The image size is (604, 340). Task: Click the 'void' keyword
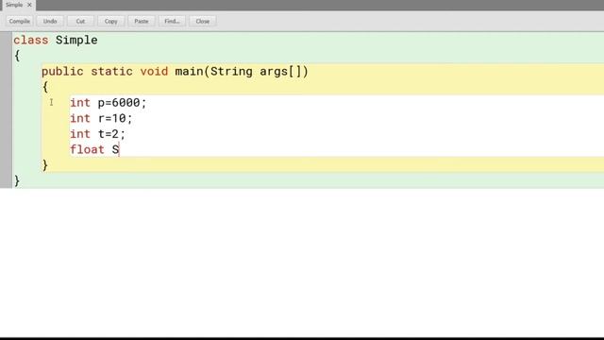click(154, 72)
